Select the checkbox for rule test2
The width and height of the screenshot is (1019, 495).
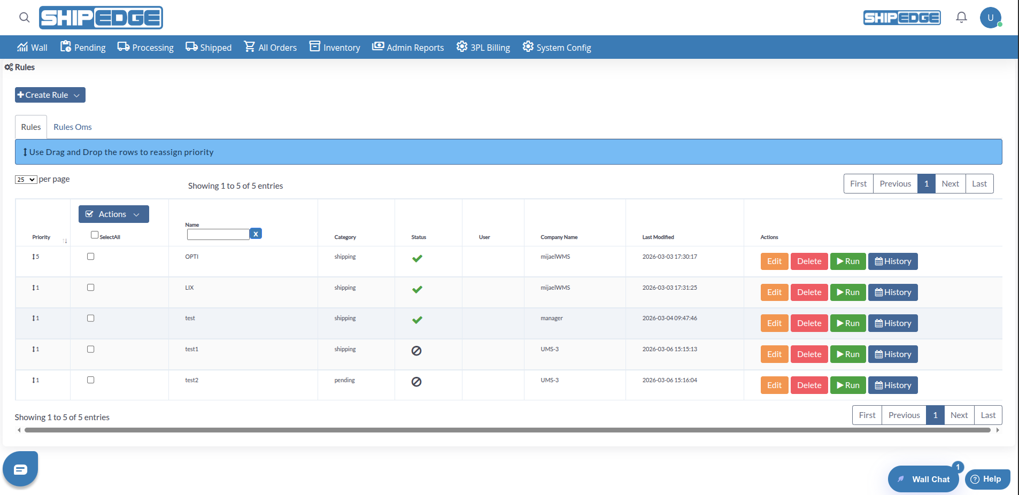click(91, 380)
